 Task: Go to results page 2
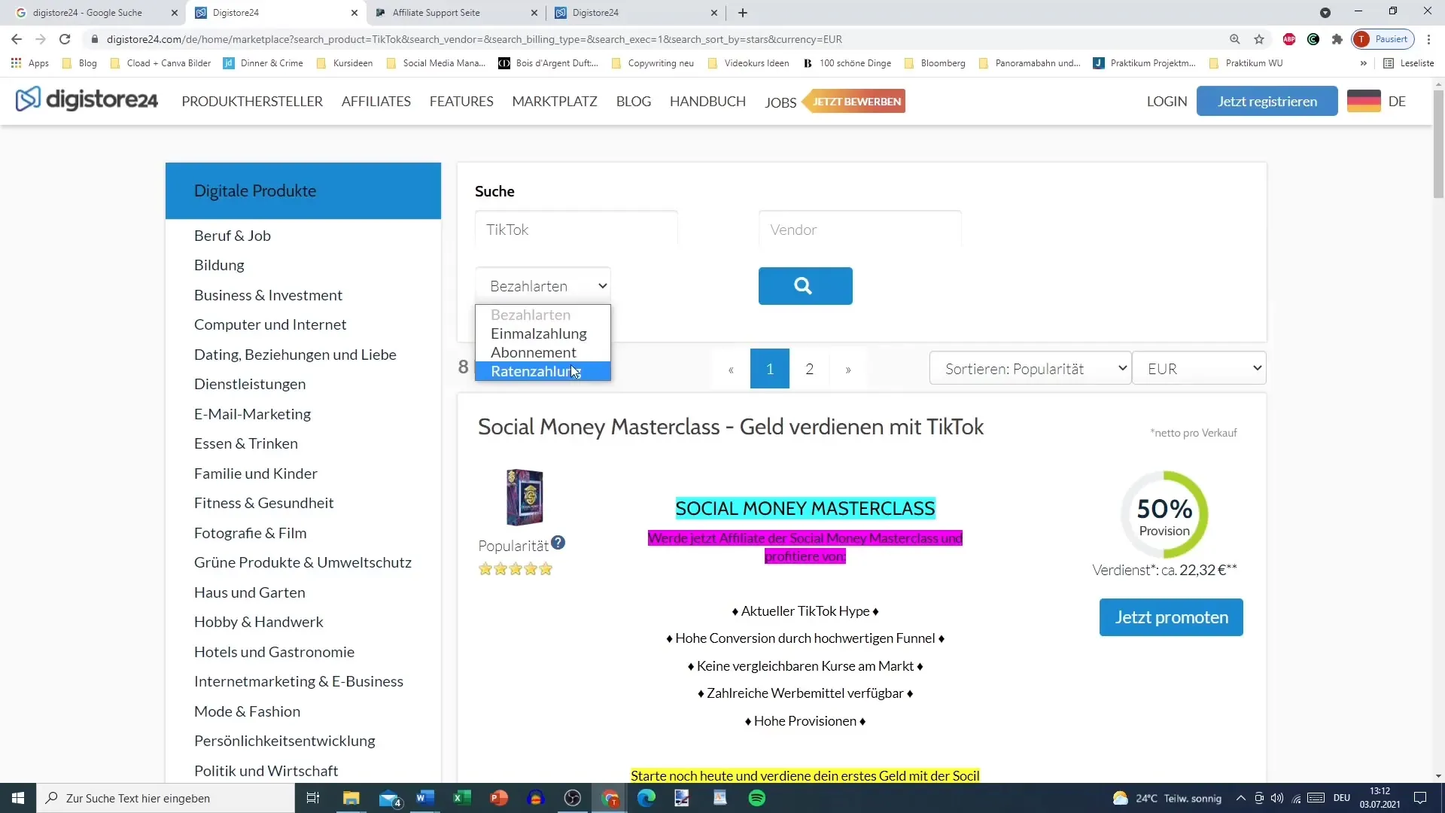[x=809, y=369]
